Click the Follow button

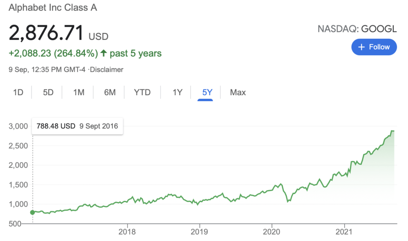point(374,47)
